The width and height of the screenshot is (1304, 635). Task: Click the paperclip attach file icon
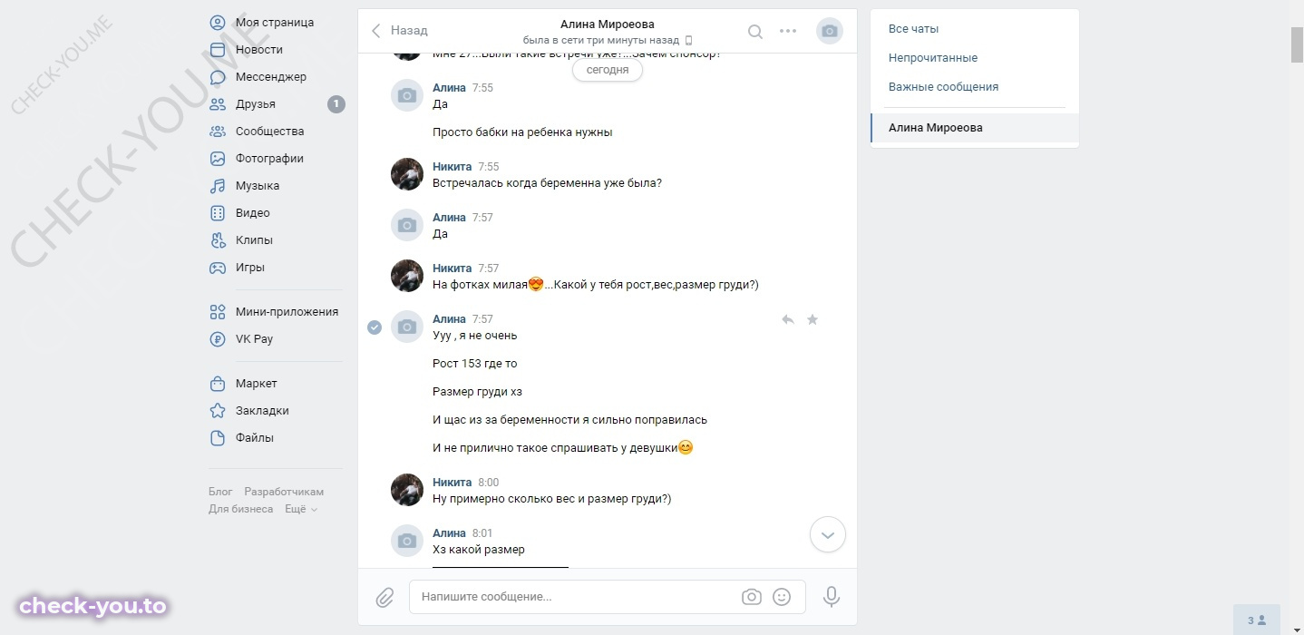tap(384, 597)
